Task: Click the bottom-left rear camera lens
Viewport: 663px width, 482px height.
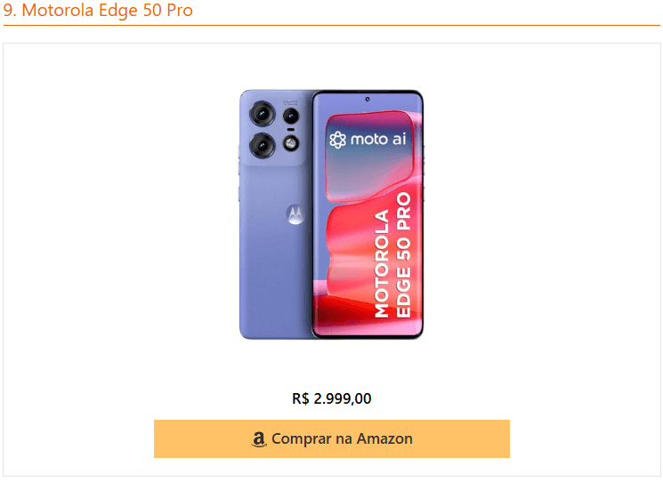Action: click(x=263, y=145)
